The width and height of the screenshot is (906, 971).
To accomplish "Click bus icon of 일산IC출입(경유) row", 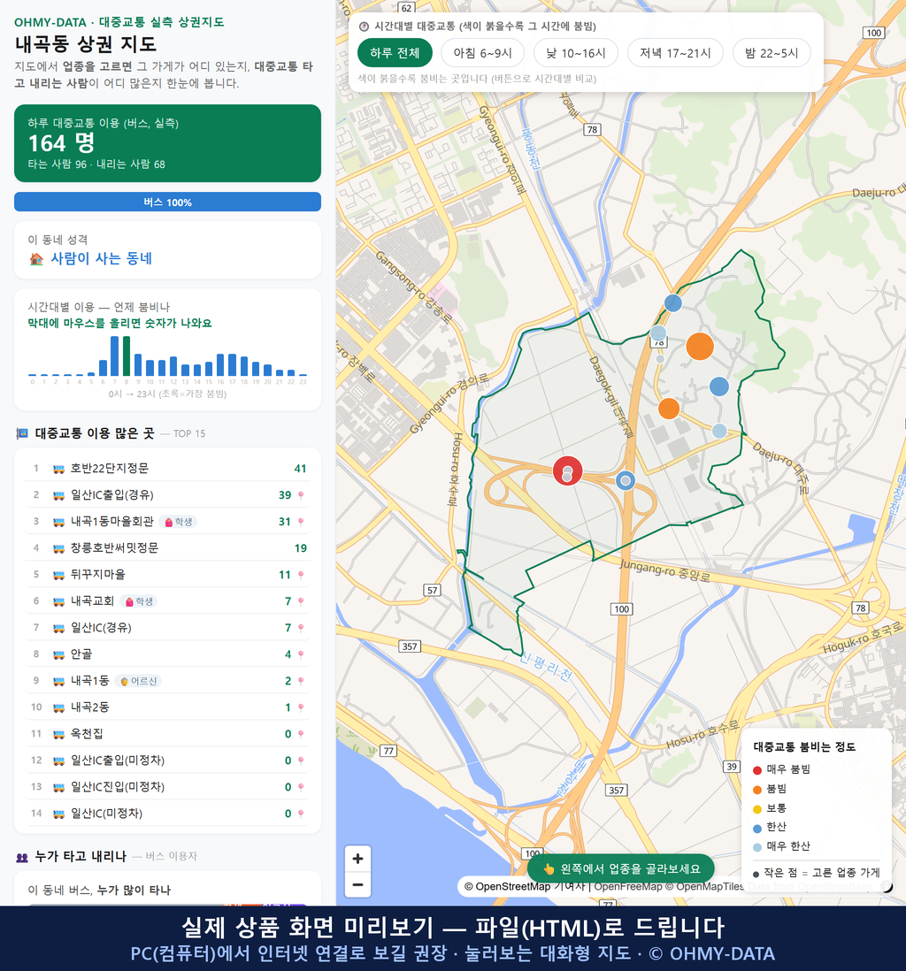I will [x=58, y=495].
